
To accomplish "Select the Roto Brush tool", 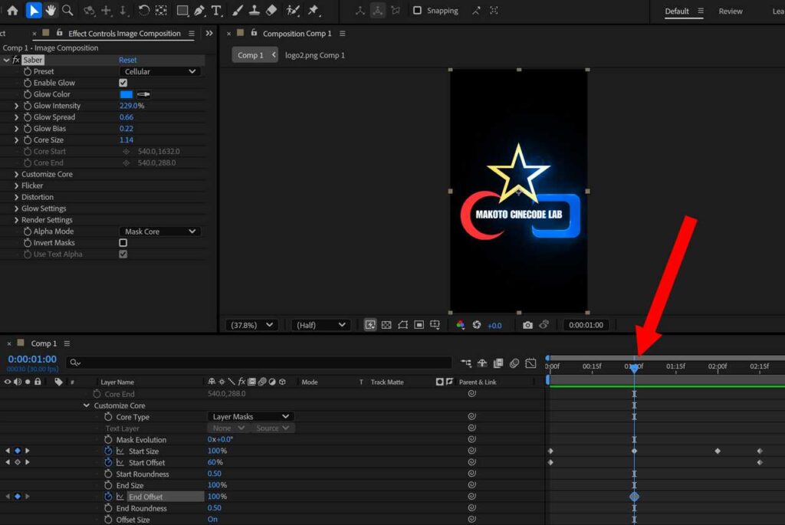I will coord(293,10).
